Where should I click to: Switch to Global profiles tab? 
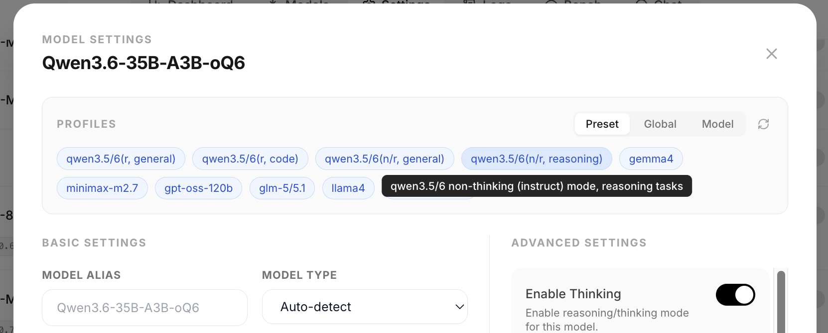tap(660, 124)
